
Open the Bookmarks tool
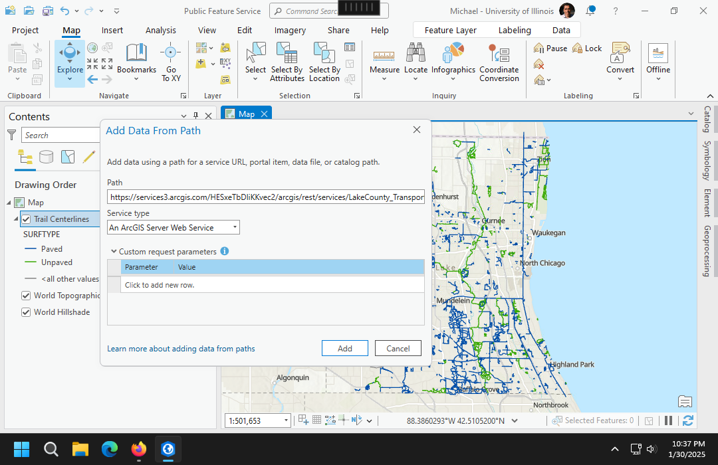point(136,58)
